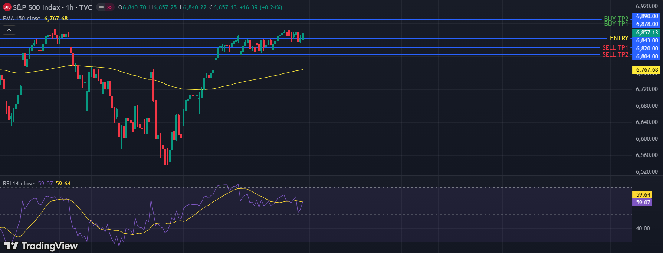This screenshot has width=663, height=253.
Task: Click the purple 59.07 RSI value tag
Action: (643, 203)
